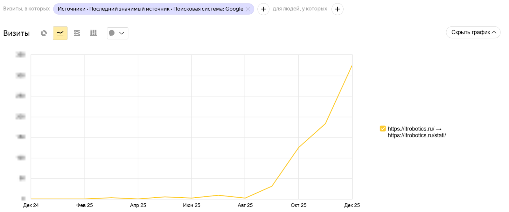Click the line's data point at Авг 25

(x=245, y=198)
